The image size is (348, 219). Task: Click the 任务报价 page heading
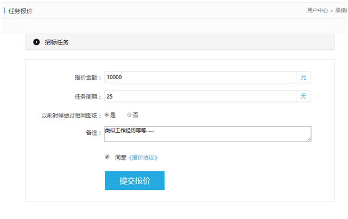pyautogui.click(x=21, y=11)
